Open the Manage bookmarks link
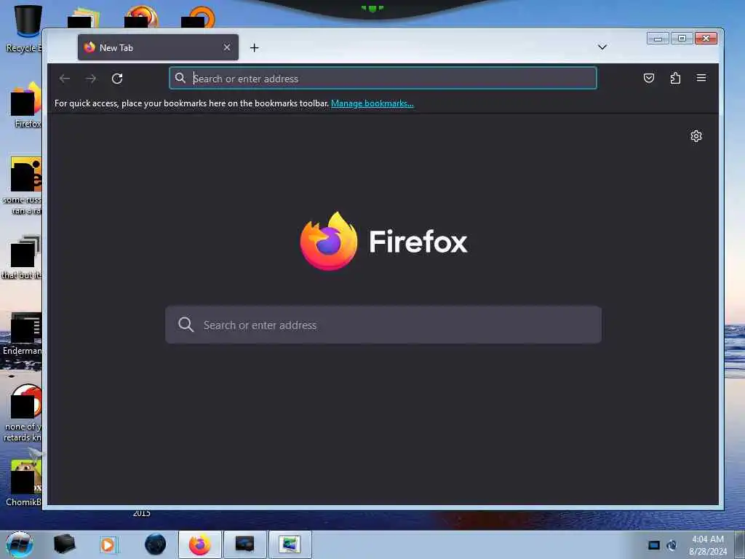The width and height of the screenshot is (745, 559). click(372, 103)
